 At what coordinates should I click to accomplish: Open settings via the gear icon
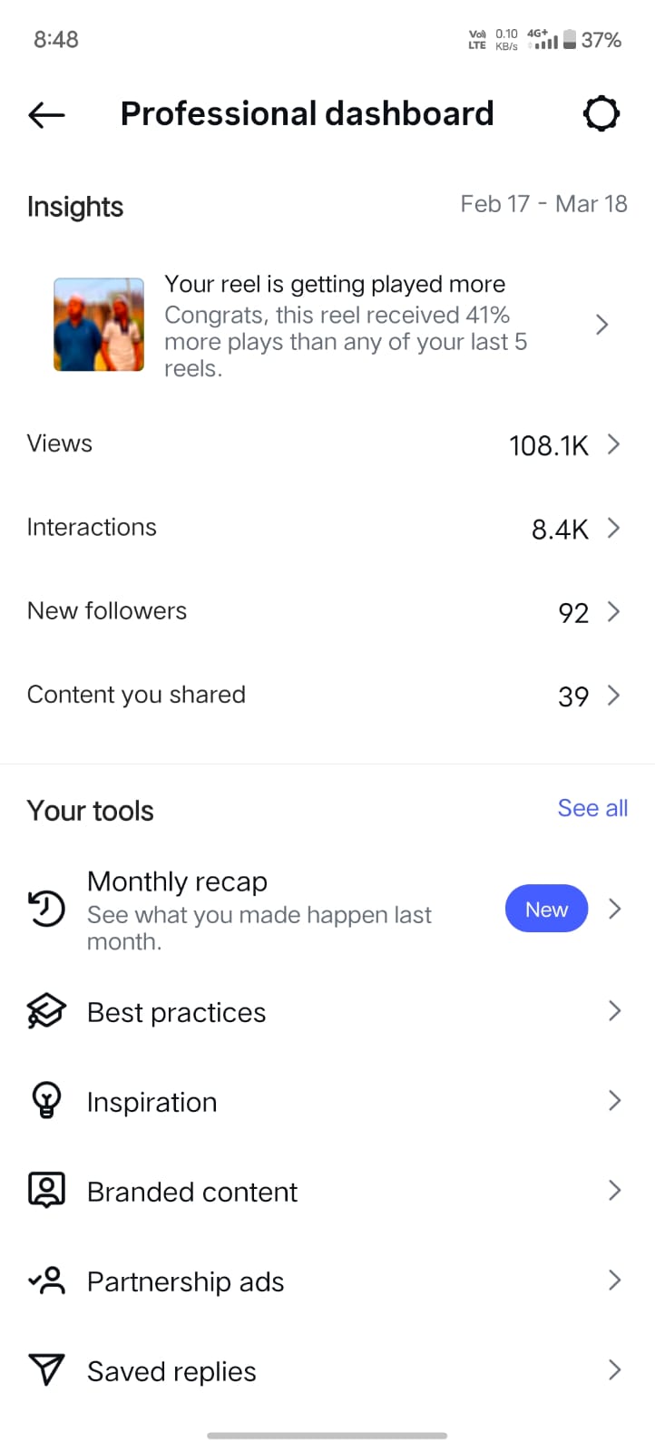click(x=601, y=114)
